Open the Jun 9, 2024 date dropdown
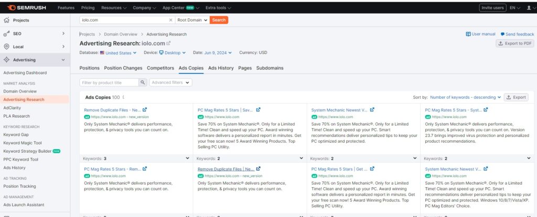Viewport: 537px width, 217px height. [x=218, y=53]
